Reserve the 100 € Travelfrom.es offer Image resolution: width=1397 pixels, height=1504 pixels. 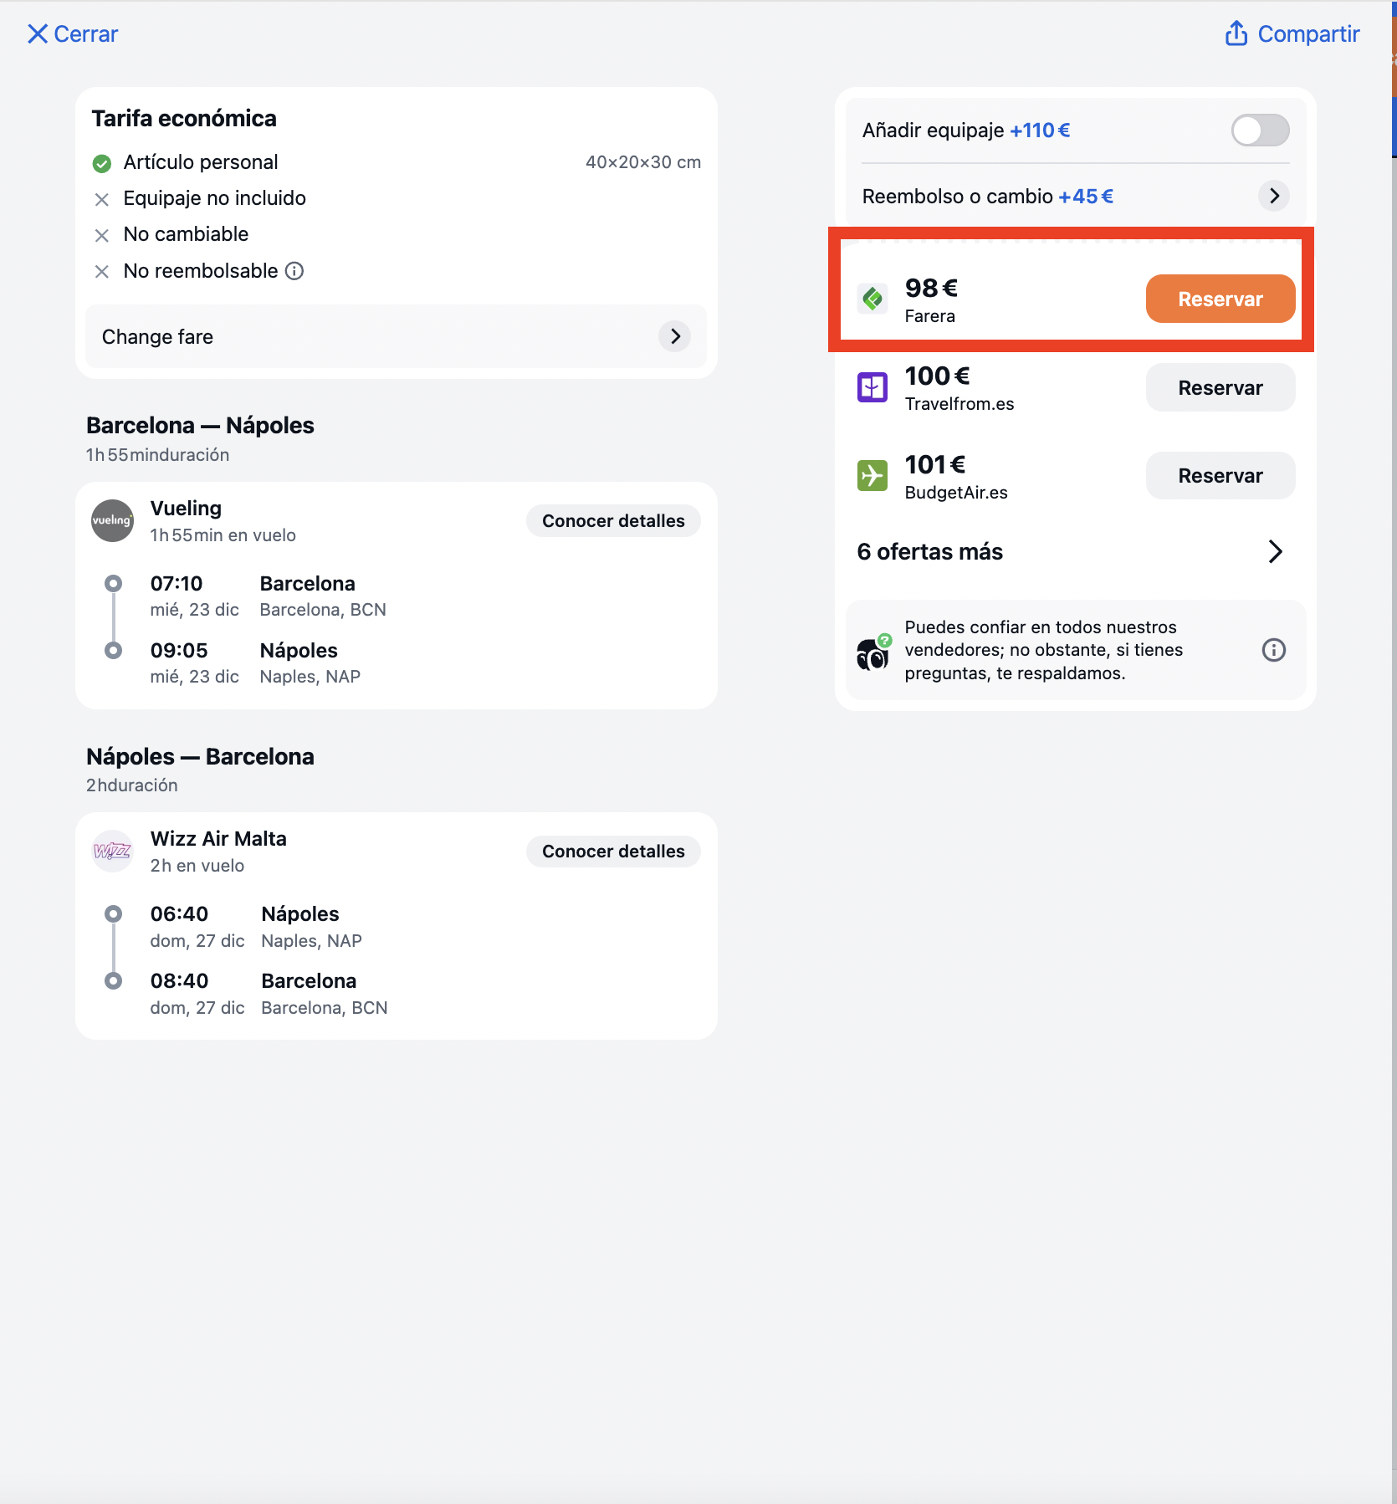[1220, 387]
